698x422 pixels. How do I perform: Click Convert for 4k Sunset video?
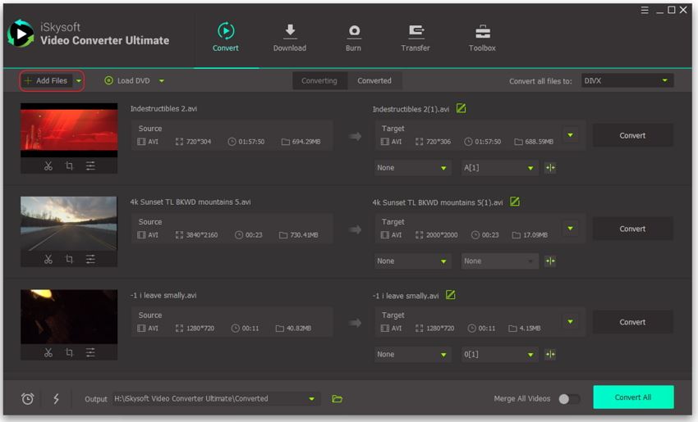pyautogui.click(x=632, y=229)
